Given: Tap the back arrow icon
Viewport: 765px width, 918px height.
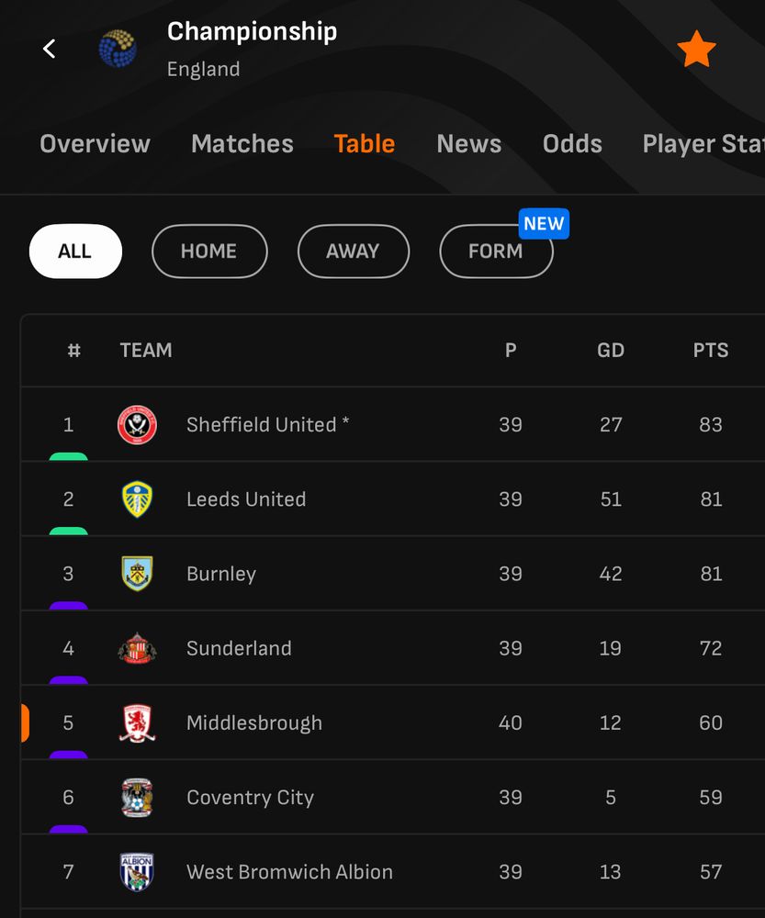Looking at the screenshot, I should pyautogui.click(x=50, y=49).
